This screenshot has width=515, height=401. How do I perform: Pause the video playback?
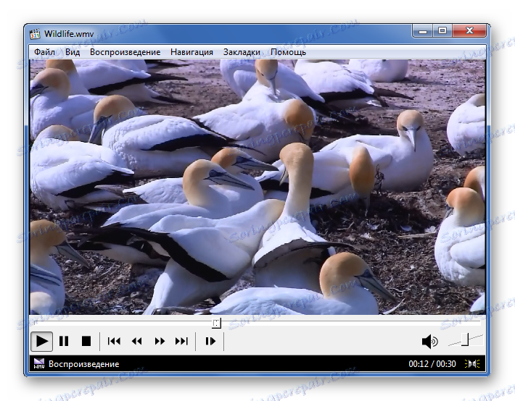click(x=64, y=342)
